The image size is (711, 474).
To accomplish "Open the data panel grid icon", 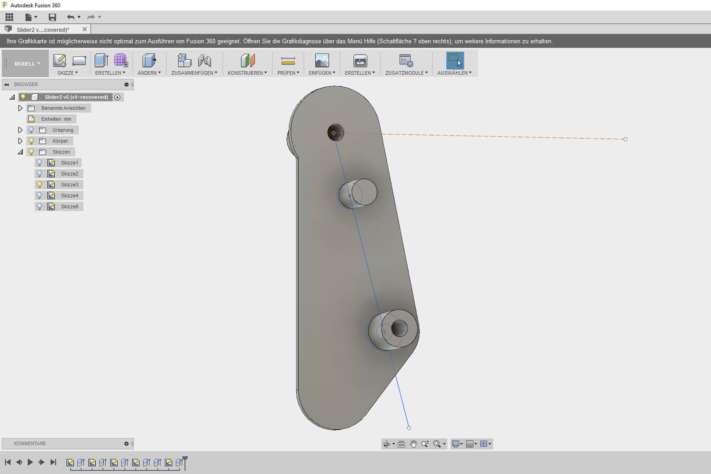I will [9, 17].
